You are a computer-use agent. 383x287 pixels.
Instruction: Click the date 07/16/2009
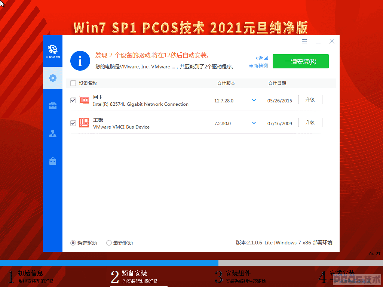point(280,123)
